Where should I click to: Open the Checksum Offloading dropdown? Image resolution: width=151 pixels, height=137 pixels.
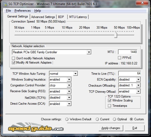click(138, 85)
